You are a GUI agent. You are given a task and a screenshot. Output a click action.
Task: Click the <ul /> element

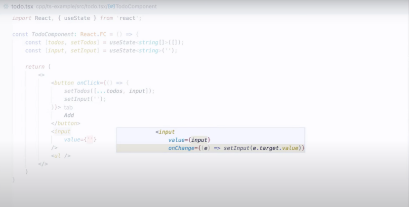tap(61, 156)
